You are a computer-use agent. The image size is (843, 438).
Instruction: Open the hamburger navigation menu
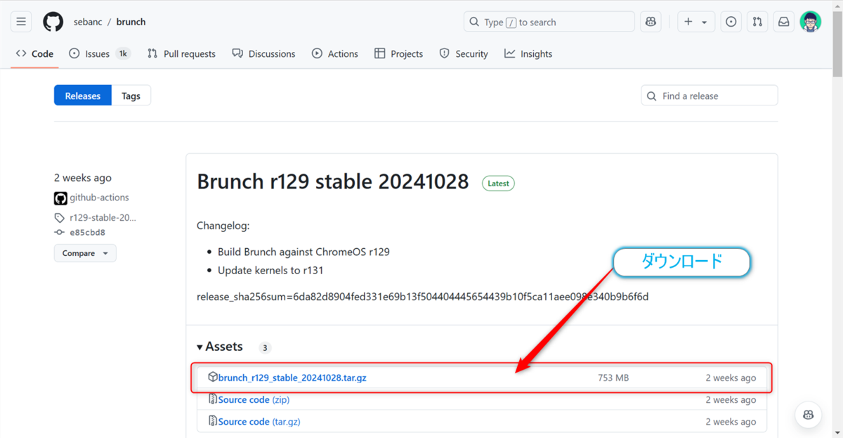(x=21, y=22)
